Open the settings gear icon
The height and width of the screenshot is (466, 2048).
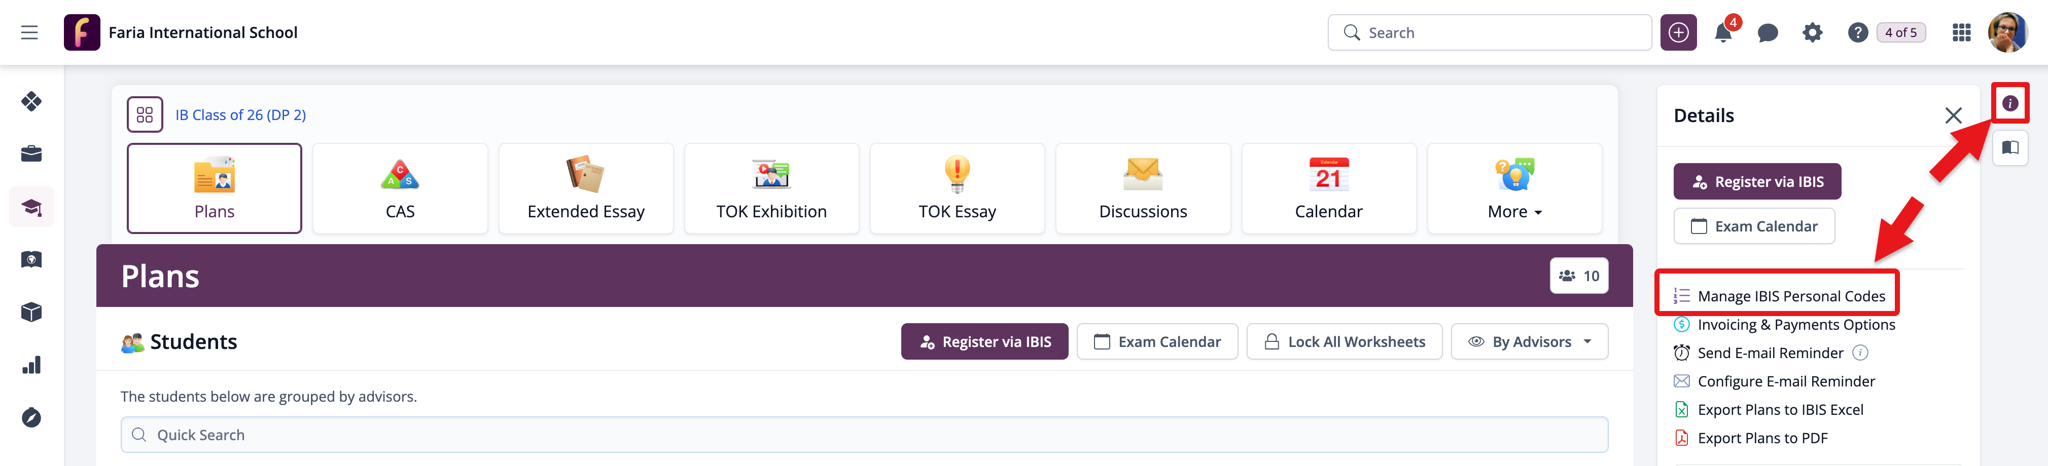[1812, 33]
